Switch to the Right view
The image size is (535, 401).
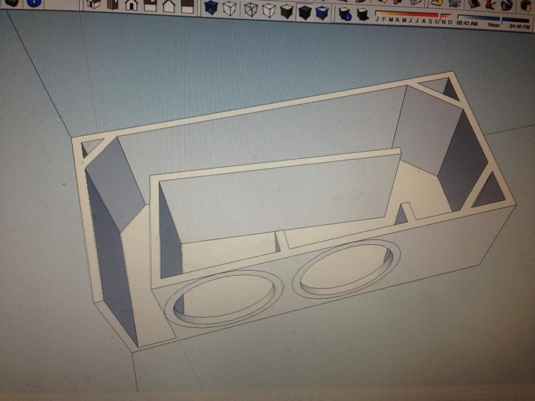point(150,6)
